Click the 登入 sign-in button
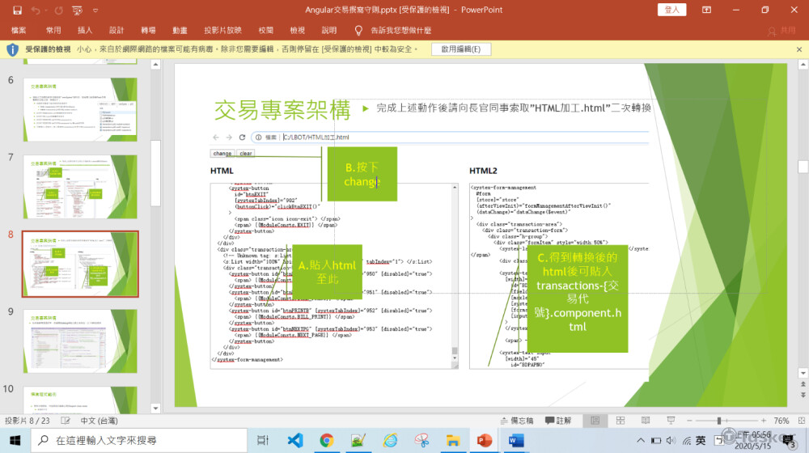 tap(671, 10)
